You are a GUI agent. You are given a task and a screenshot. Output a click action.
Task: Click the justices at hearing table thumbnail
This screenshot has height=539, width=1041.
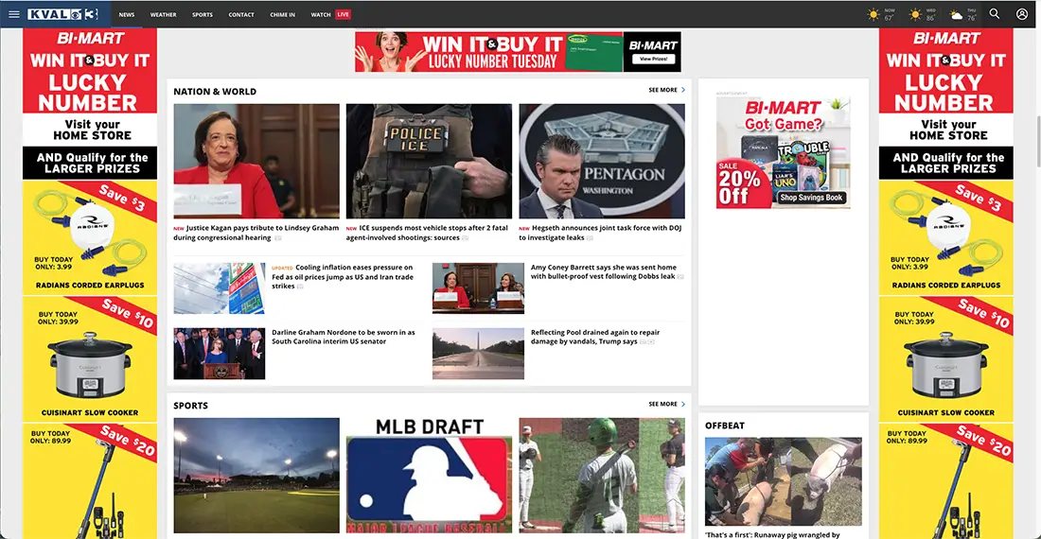tap(478, 288)
